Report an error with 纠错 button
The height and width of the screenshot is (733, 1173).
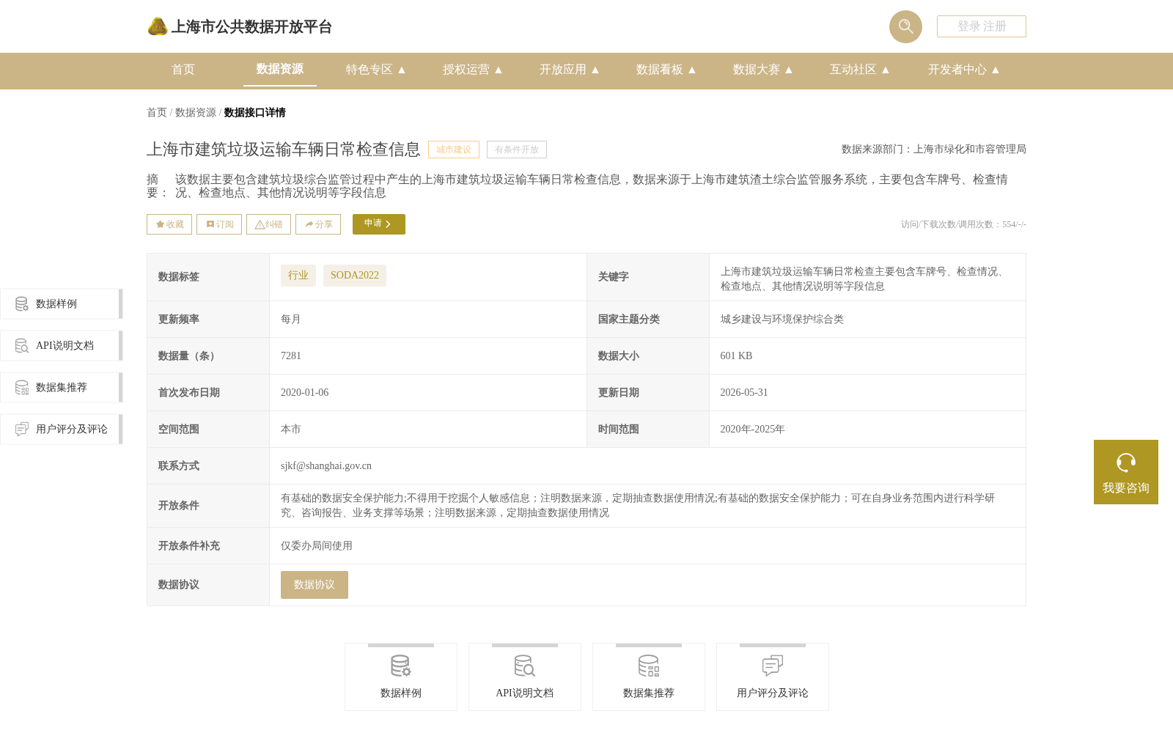[268, 224]
